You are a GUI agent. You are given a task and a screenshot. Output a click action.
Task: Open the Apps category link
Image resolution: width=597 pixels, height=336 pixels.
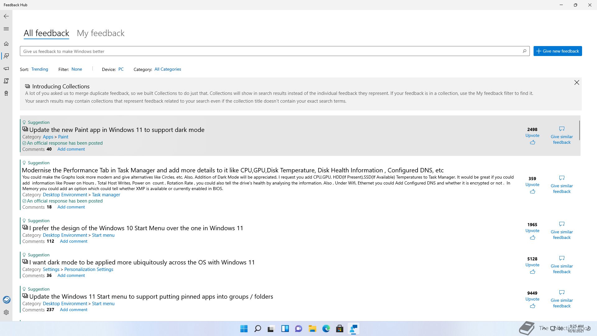click(48, 137)
